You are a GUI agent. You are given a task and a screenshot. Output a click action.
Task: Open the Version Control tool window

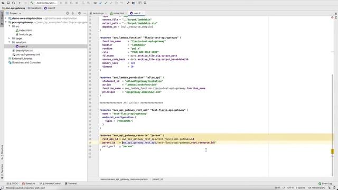(50, 184)
